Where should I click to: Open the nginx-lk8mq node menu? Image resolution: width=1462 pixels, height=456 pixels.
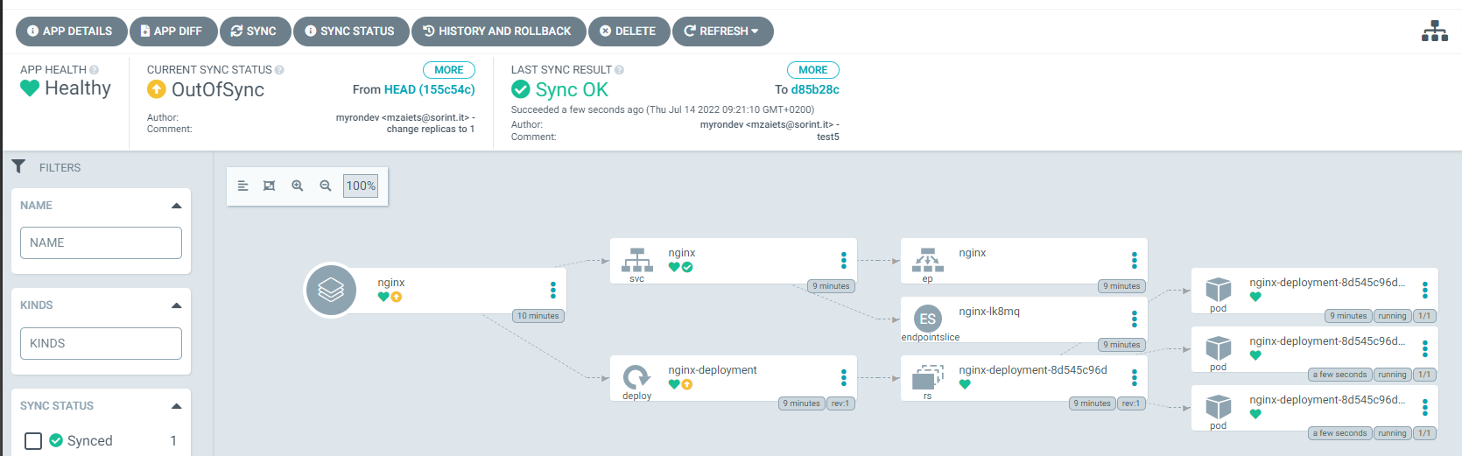tap(1135, 319)
